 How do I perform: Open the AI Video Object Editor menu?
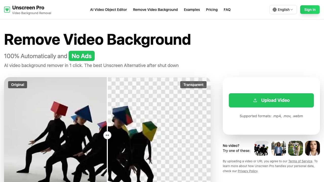pyautogui.click(x=109, y=10)
